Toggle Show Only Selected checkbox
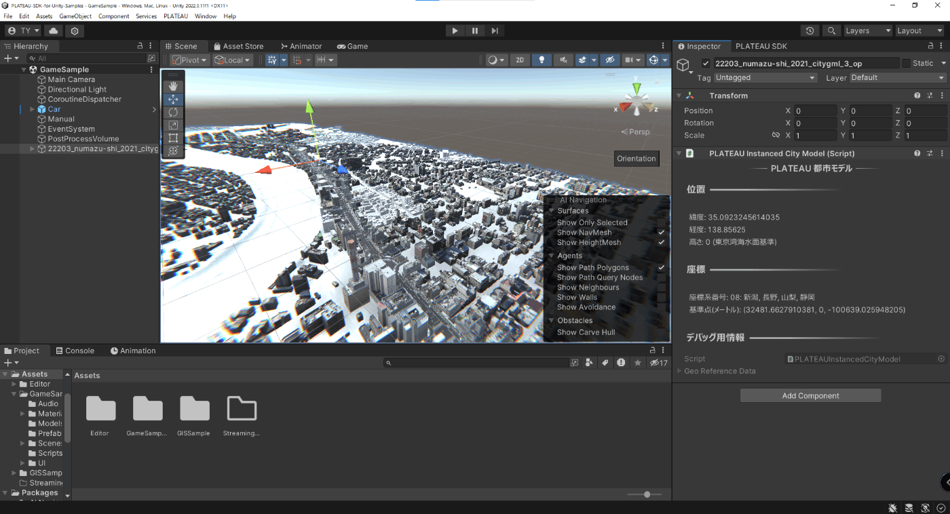950x514 pixels. 661,222
